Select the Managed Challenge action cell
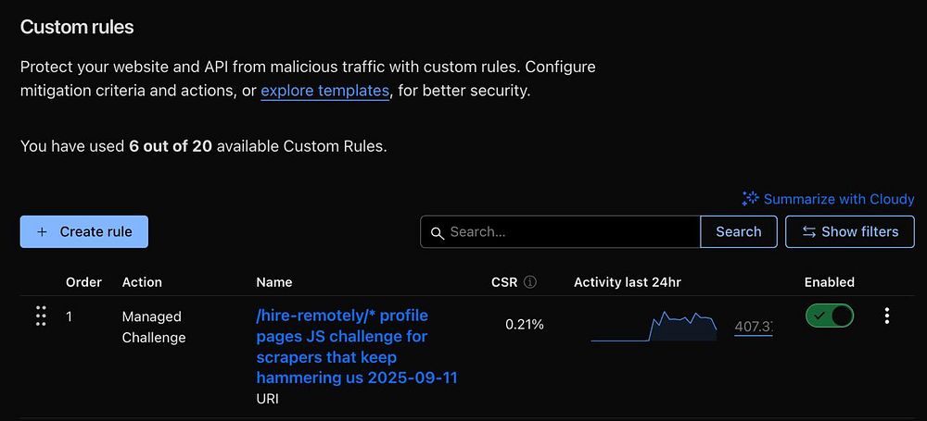 [153, 327]
